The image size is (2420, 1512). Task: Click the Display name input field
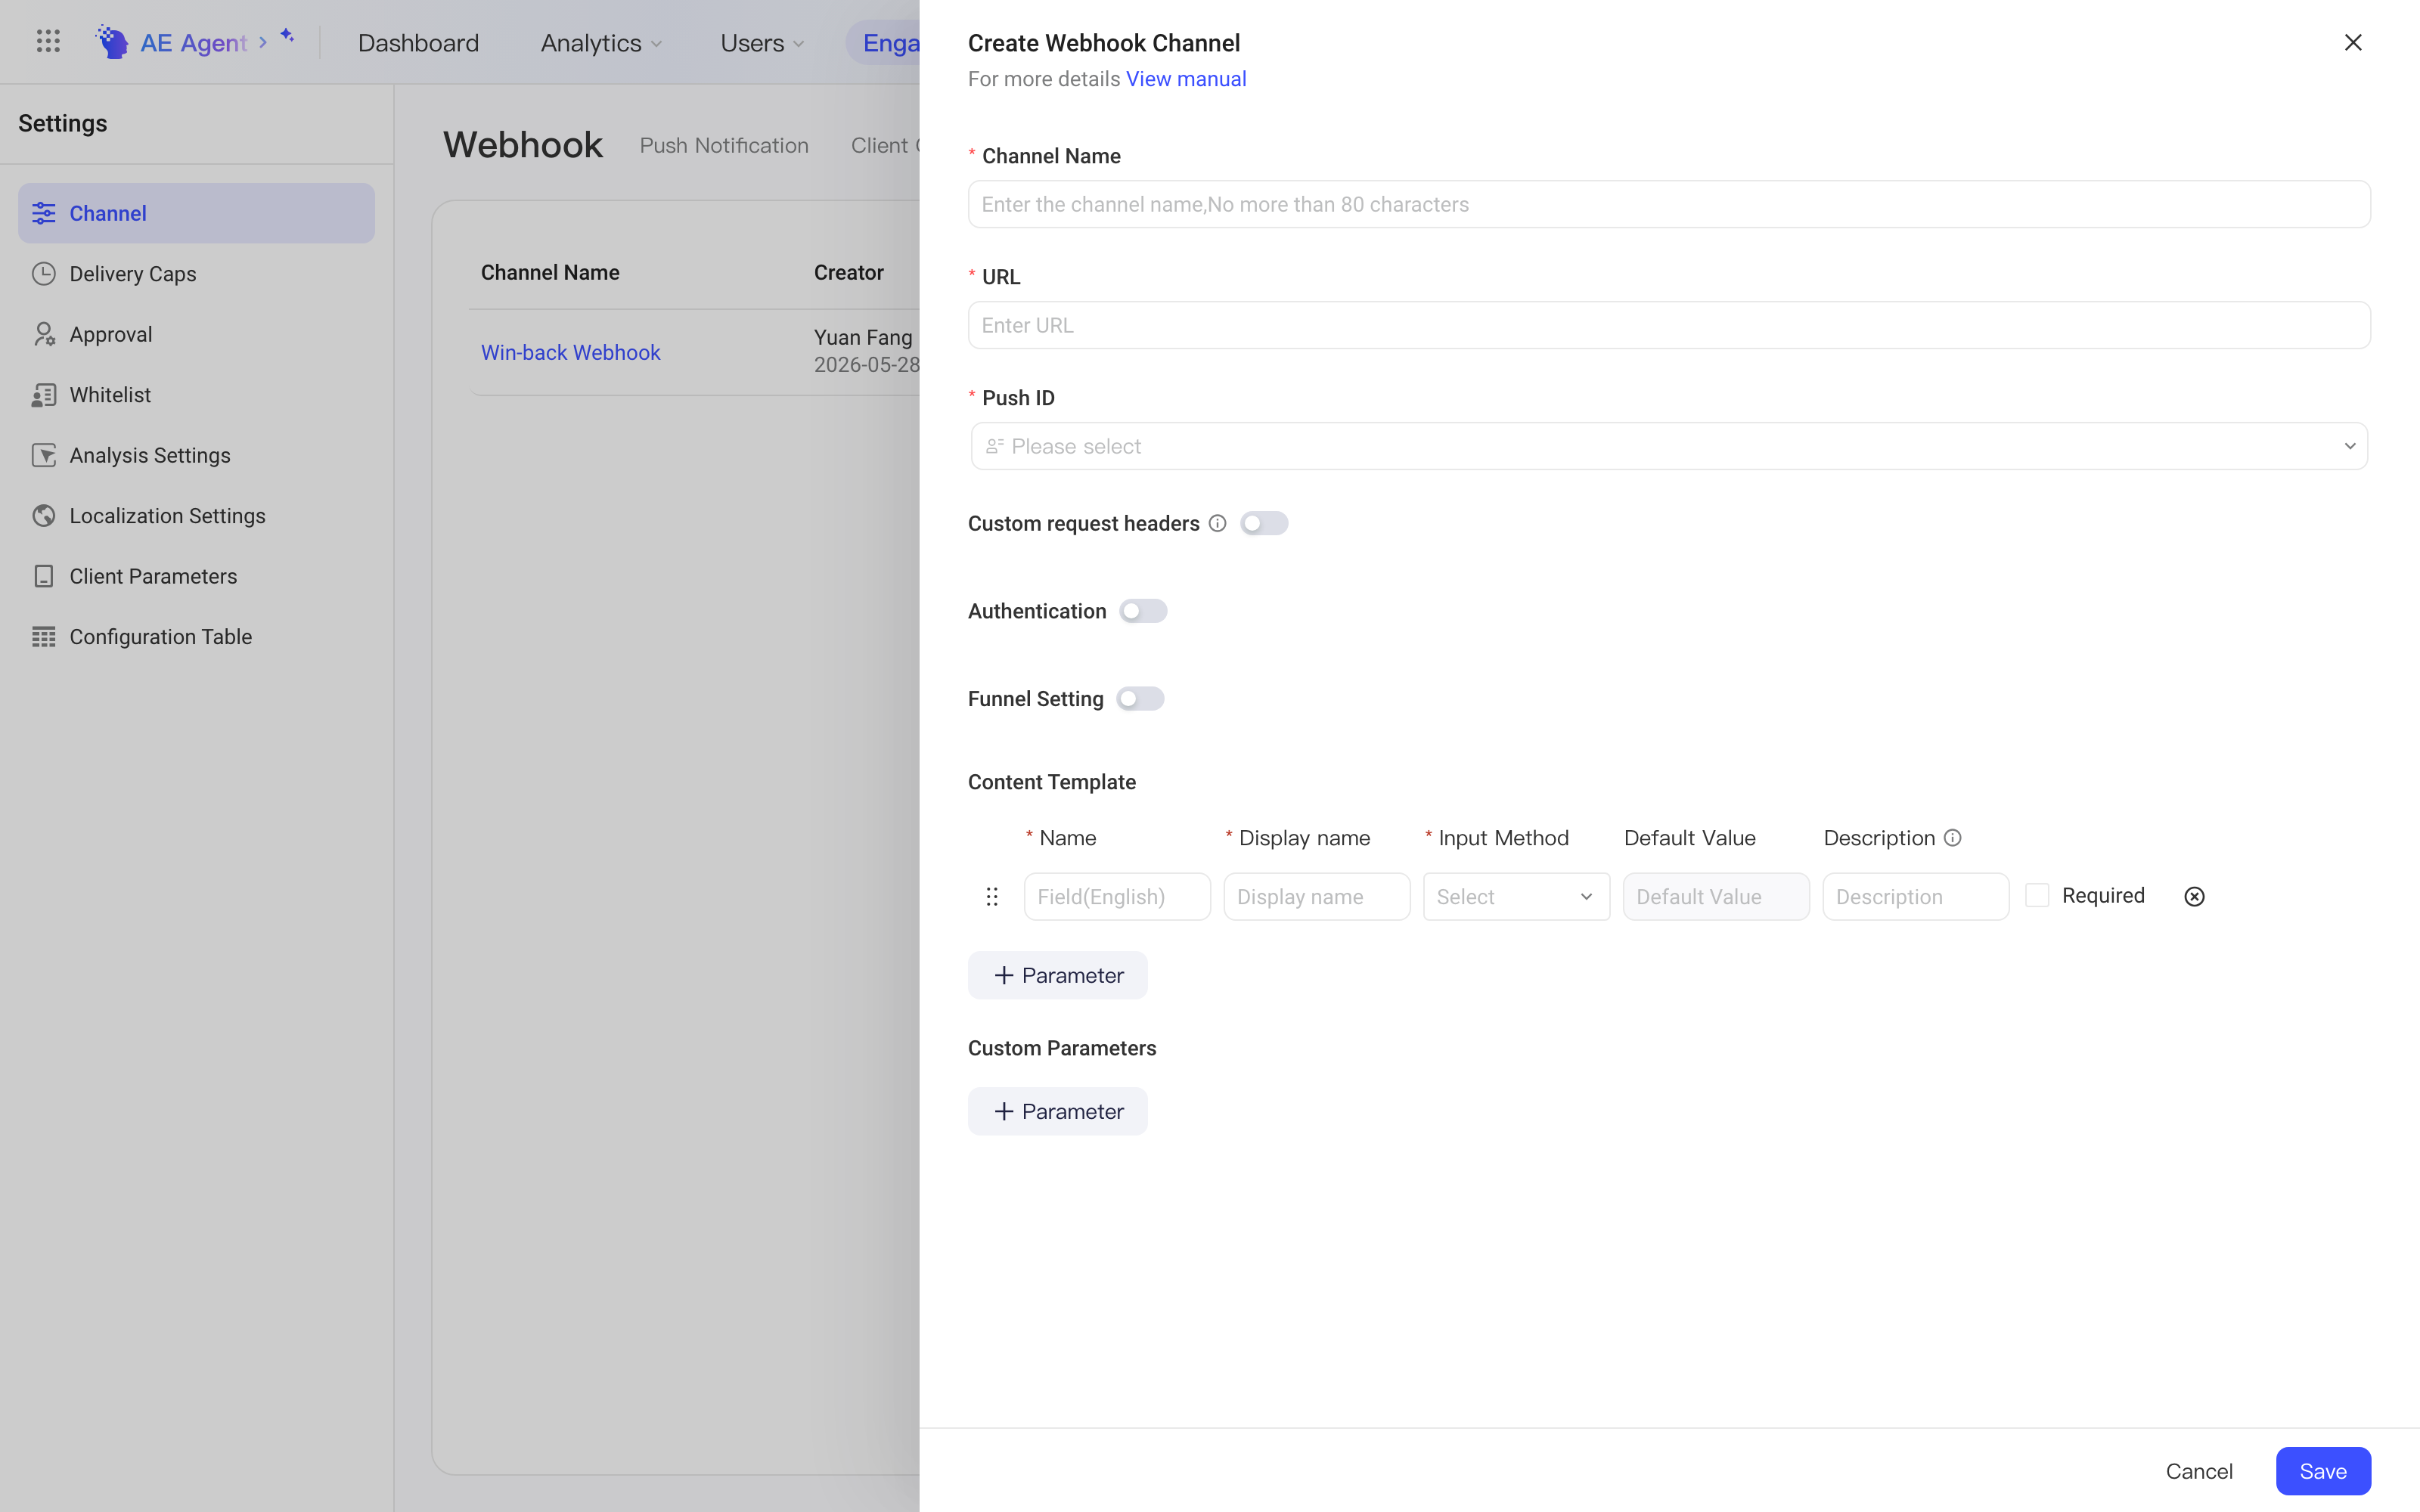point(1317,897)
